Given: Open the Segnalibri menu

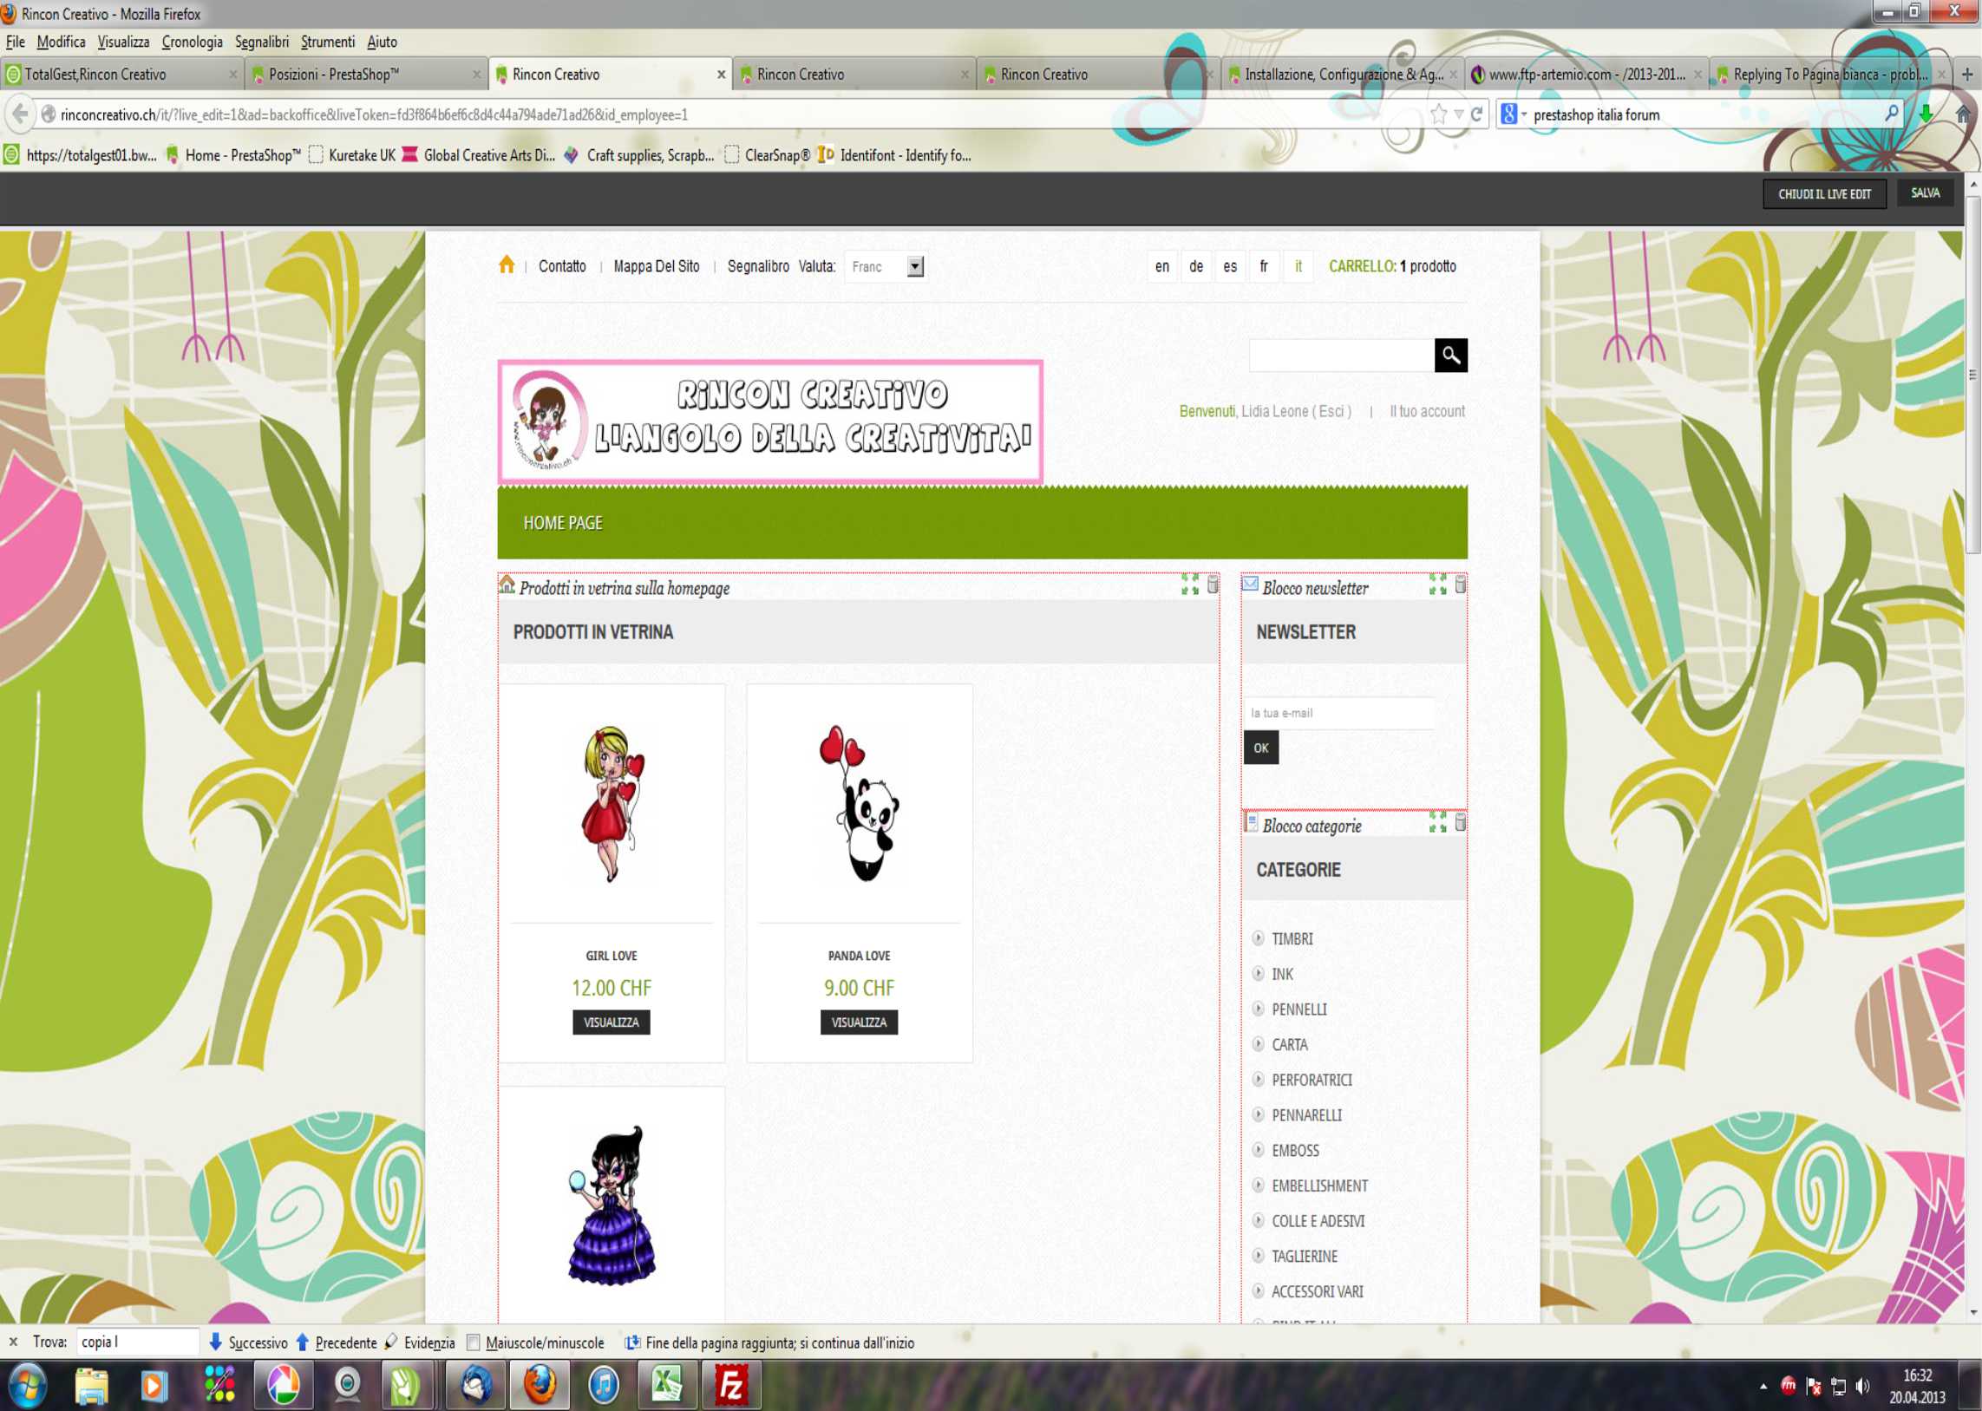Looking at the screenshot, I should tap(262, 42).
